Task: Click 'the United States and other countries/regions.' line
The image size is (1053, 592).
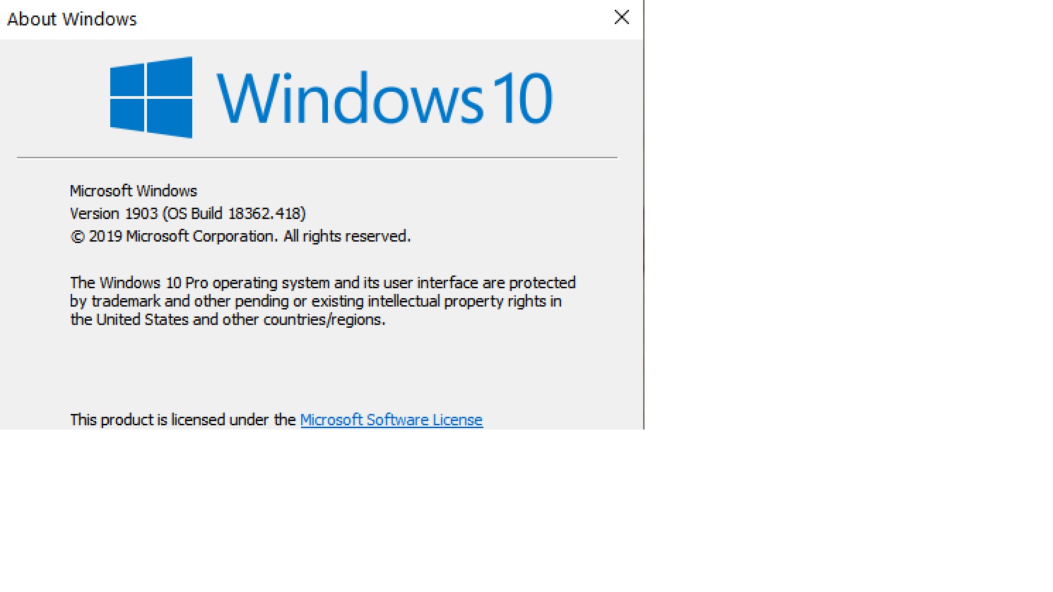Action: [228, 319]
